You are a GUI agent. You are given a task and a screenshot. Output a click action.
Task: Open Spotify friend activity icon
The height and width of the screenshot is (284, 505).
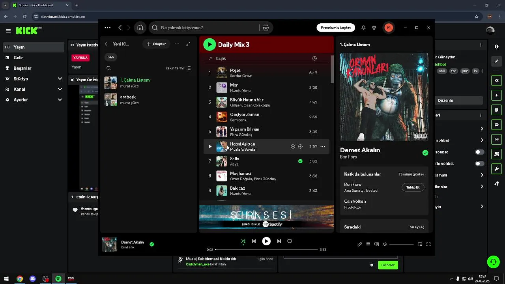point(374,28)
